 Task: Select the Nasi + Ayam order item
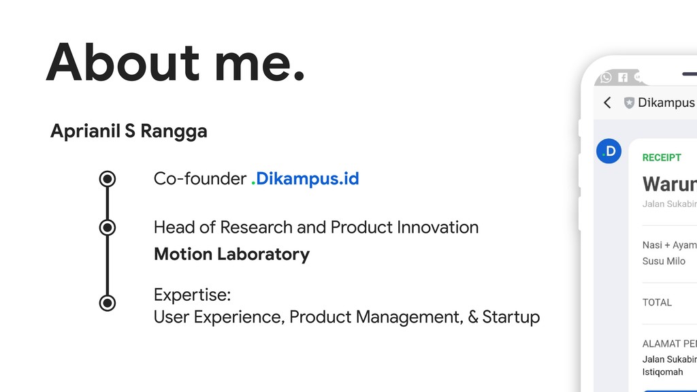670,245
